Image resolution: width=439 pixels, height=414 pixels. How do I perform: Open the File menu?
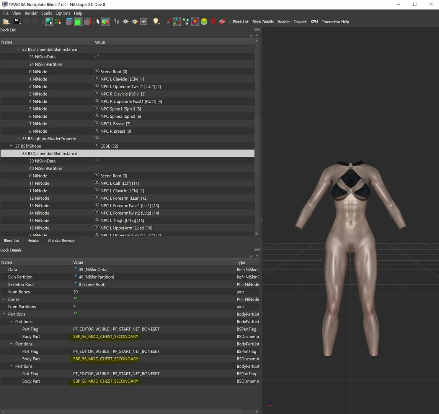5,13
